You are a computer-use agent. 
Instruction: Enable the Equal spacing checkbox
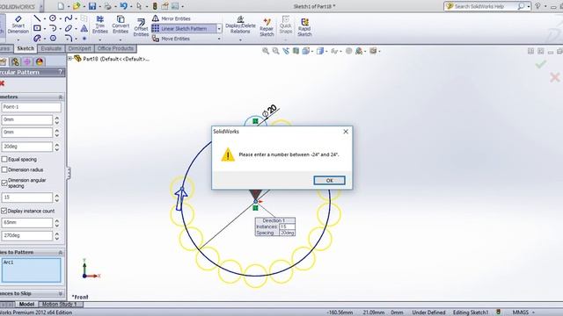point(4,159)
